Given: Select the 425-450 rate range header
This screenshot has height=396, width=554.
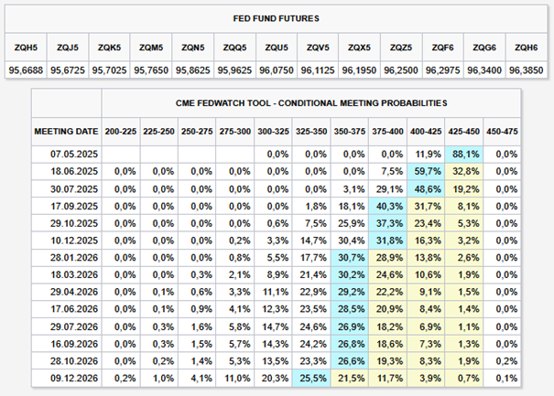Looking at the screenshot, I should point(464,132).
